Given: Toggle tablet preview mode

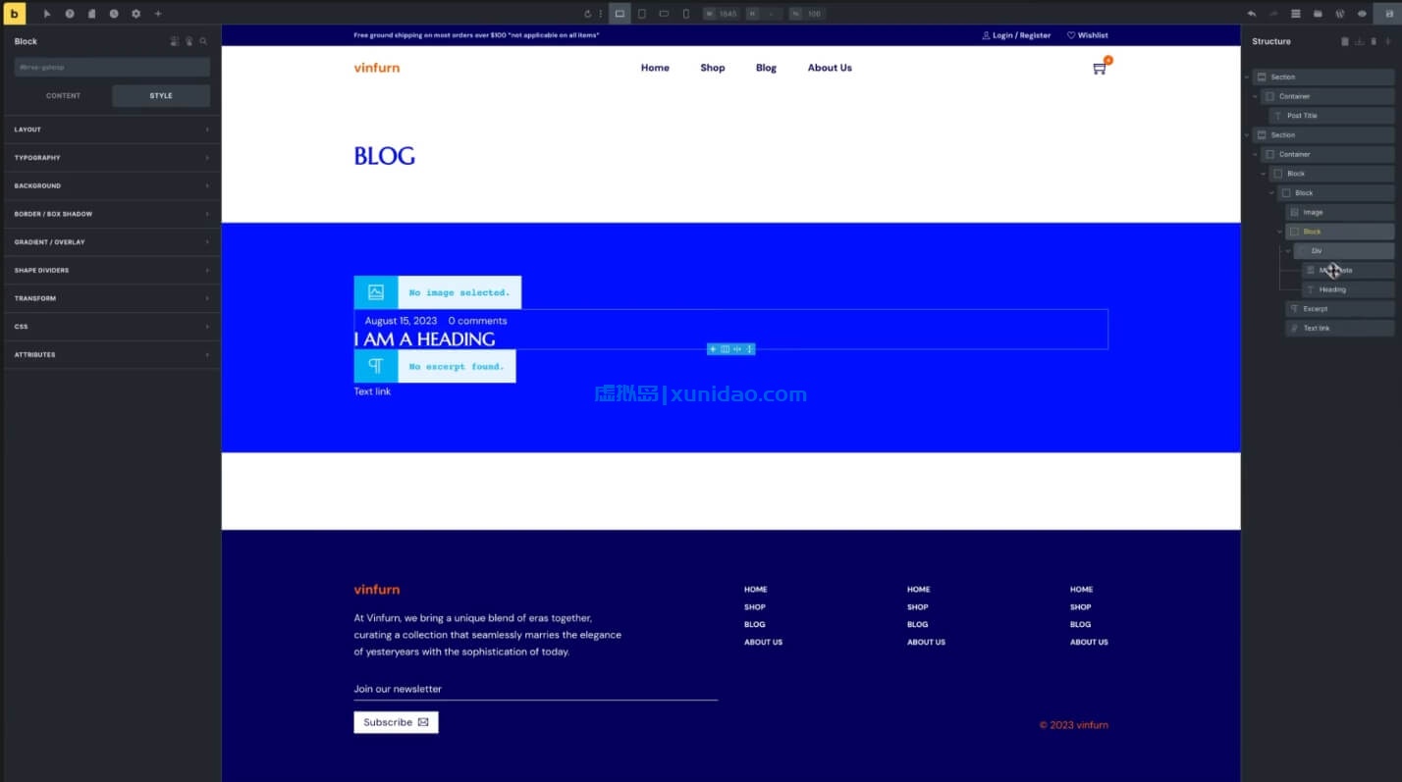Looking at the screenshot, I should (x=641, y=13).
